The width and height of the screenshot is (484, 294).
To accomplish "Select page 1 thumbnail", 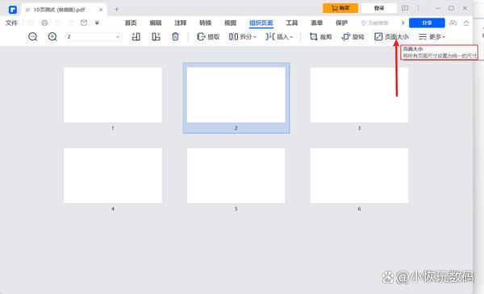I will (x=113, y=95).
